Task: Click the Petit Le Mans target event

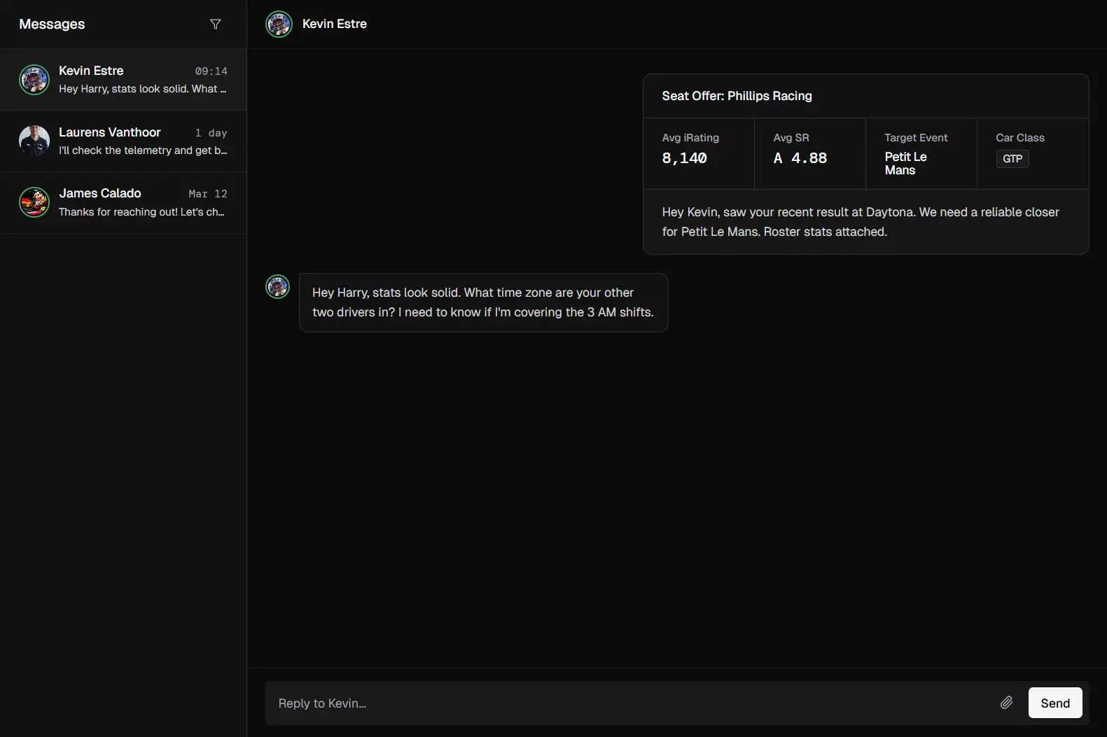Action: click(x=905, y=163)
